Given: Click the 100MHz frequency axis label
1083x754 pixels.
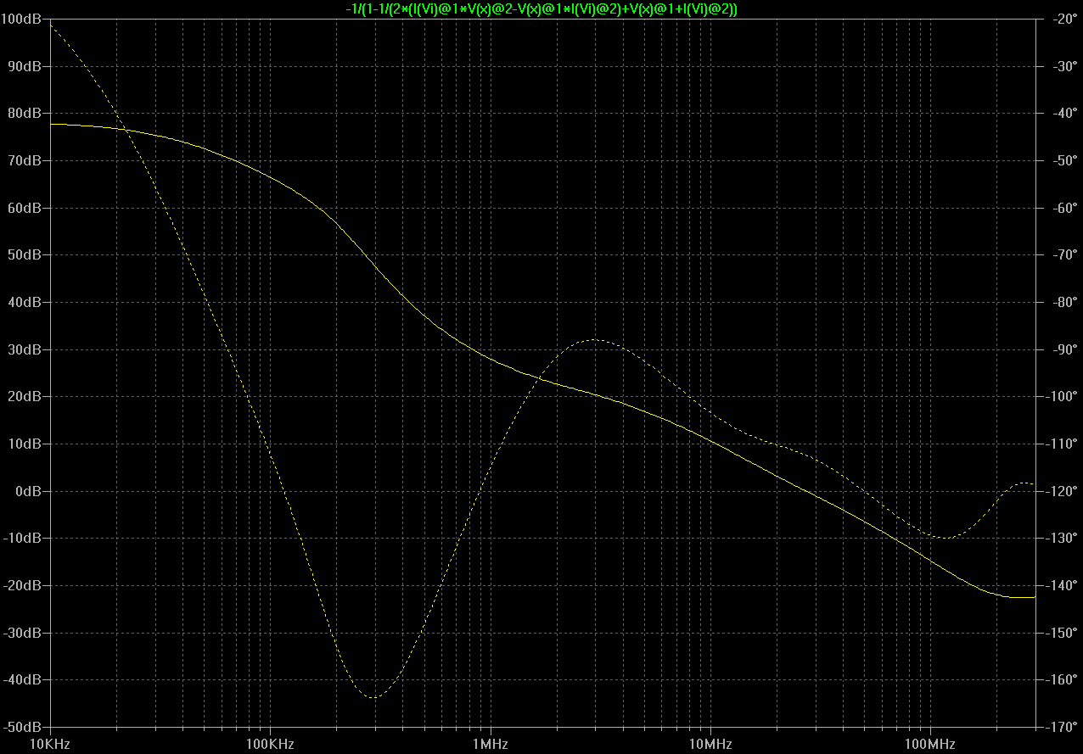Looking at the screenshot, I should pos(929,744).
